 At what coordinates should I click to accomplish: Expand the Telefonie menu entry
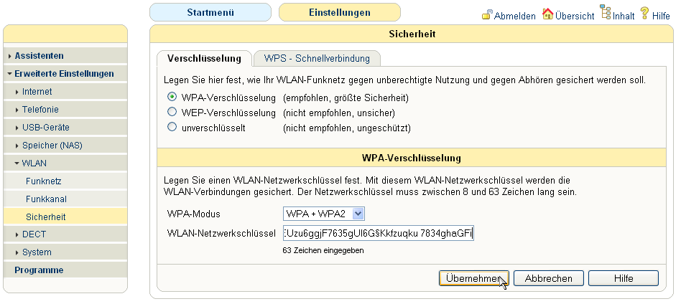[40, 110]
